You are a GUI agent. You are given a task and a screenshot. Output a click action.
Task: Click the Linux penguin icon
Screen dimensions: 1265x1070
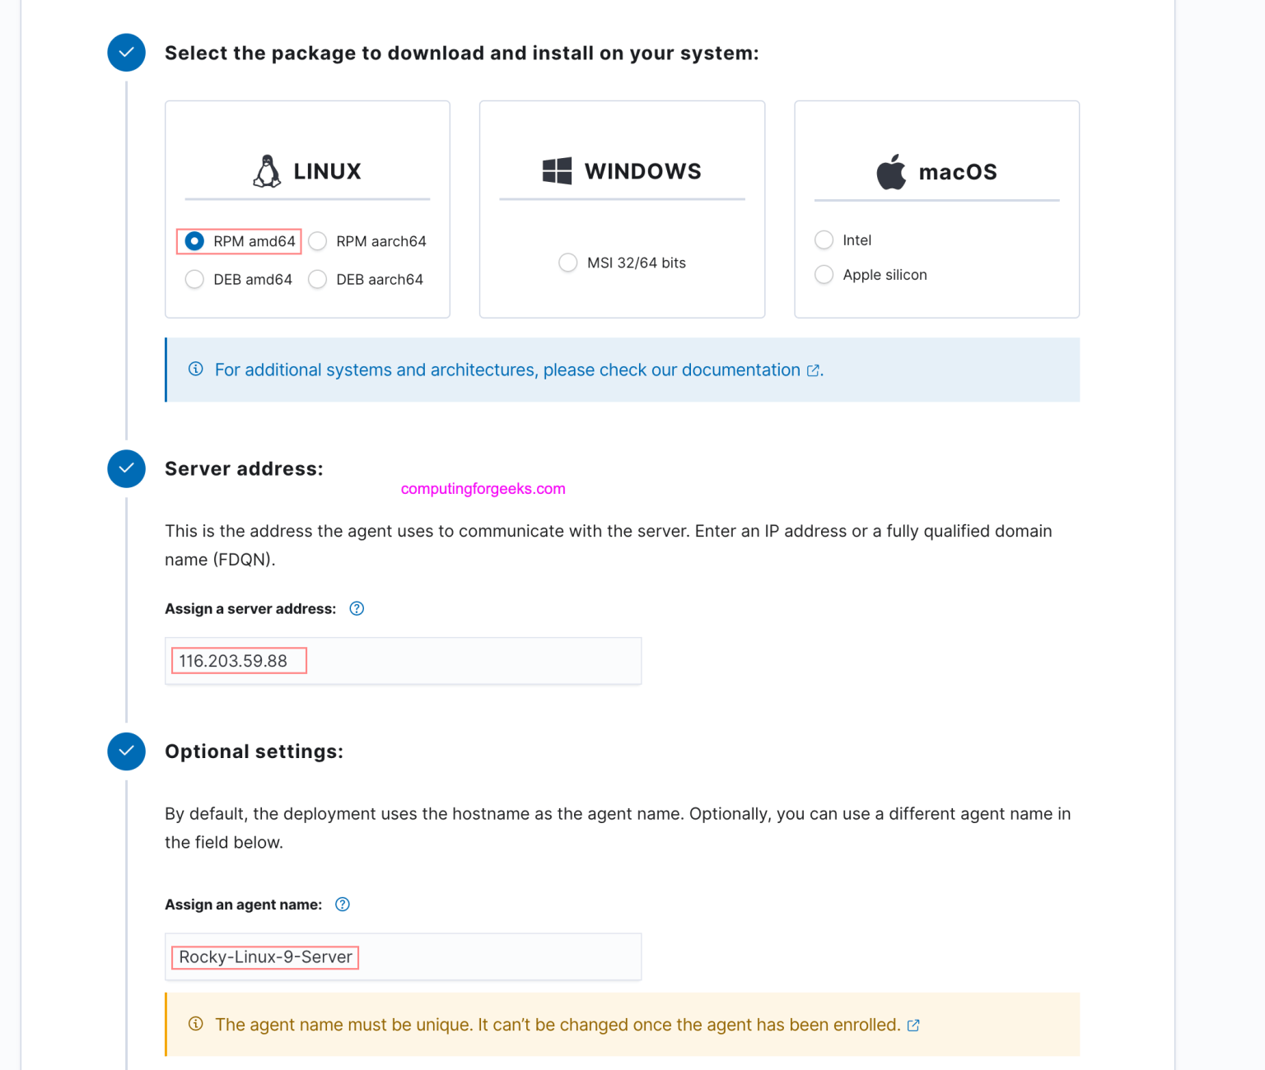(267, 171)
